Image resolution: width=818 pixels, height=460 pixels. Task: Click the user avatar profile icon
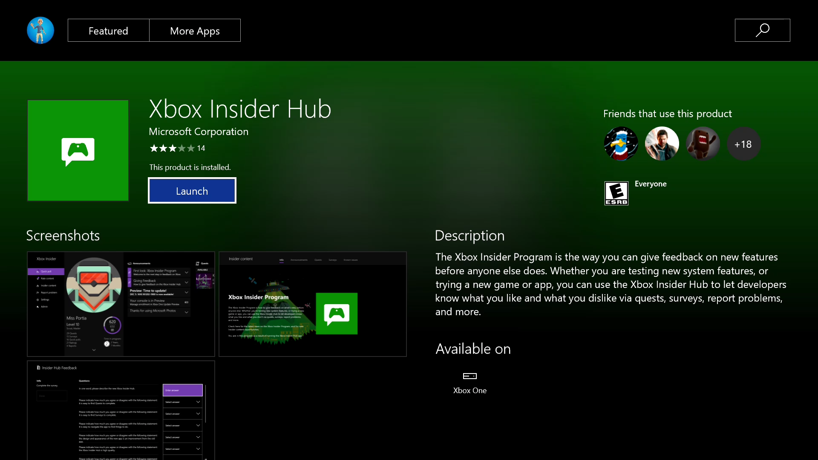coord(40,30)
